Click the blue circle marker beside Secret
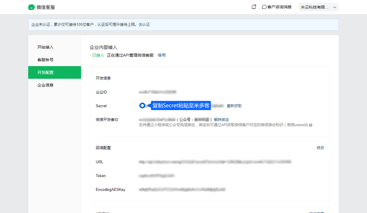The image size is (367, 213). (142, 105)
